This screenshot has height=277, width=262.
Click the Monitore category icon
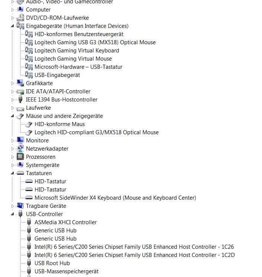(20, 141)
